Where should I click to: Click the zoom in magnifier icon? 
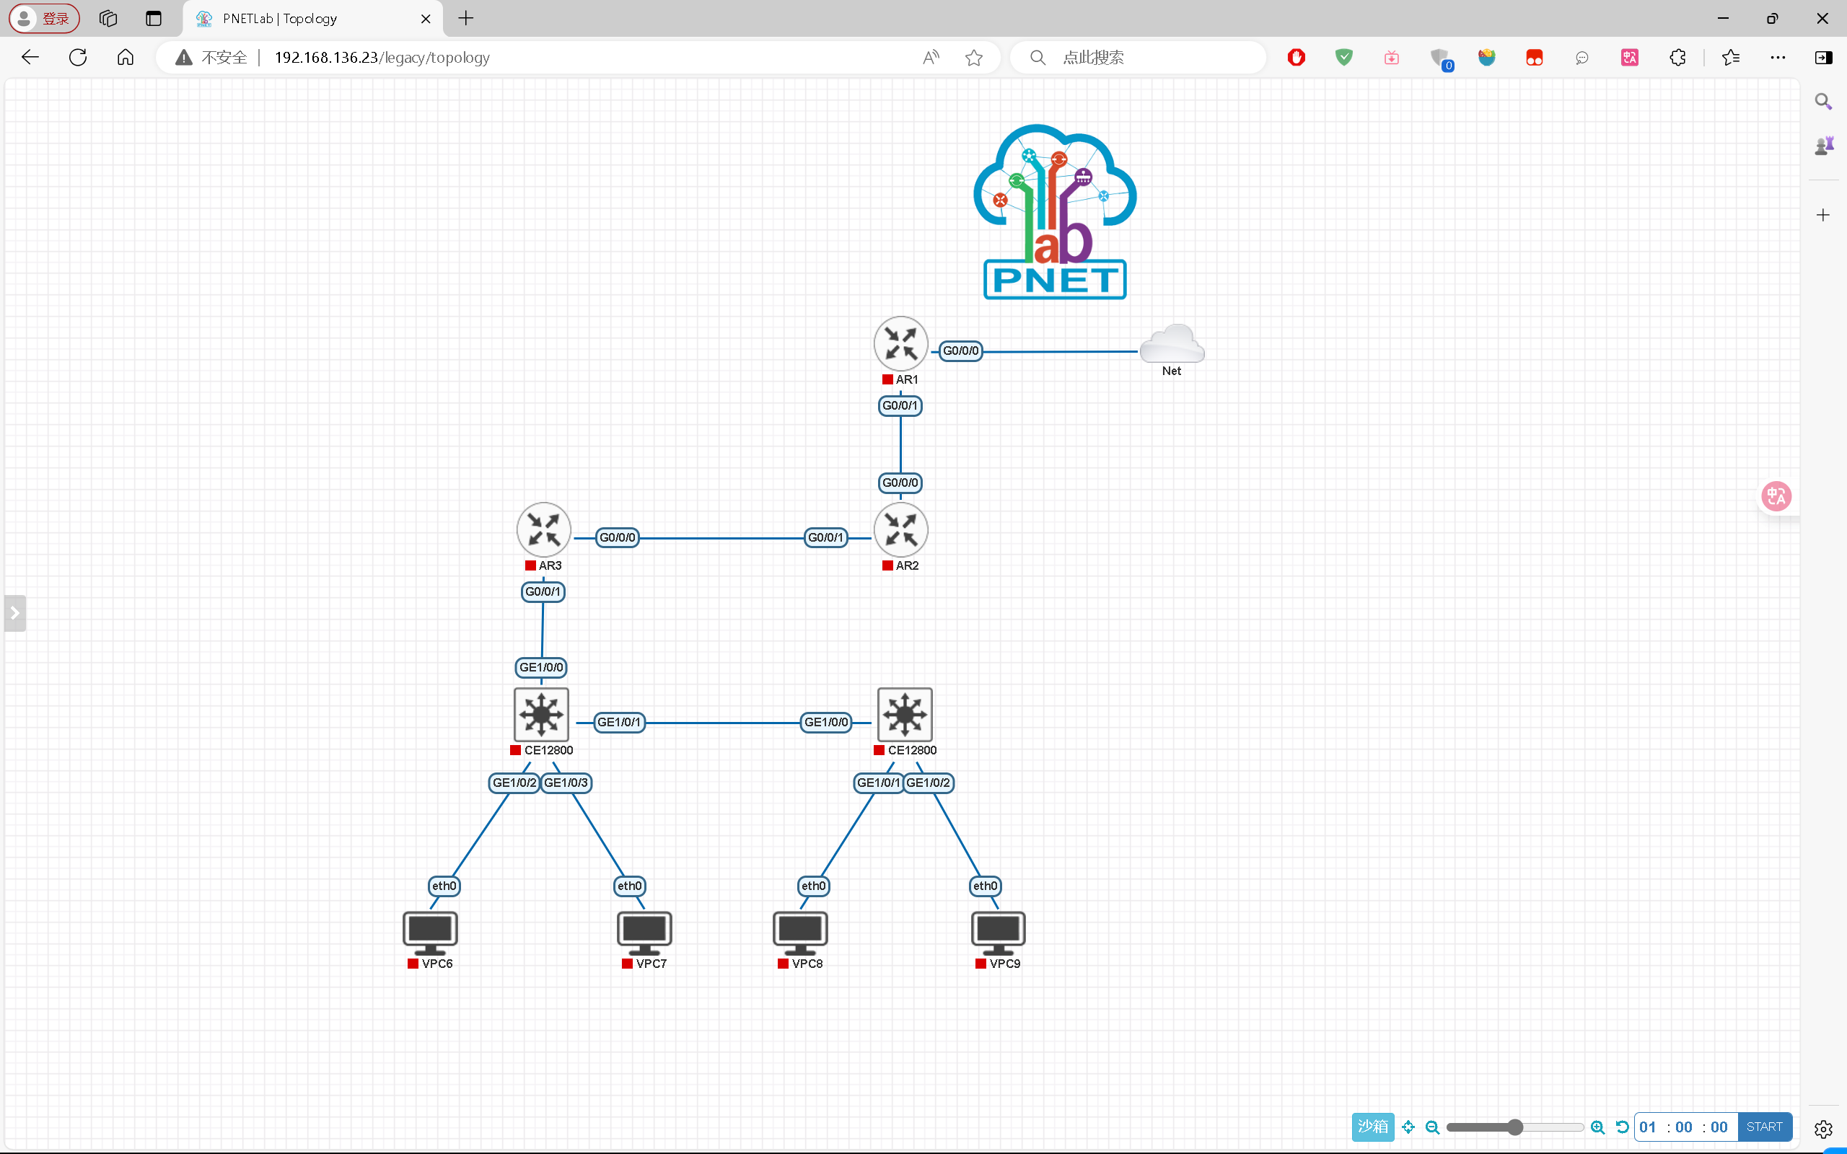pyautogui.click(x=1597, y=1127)
